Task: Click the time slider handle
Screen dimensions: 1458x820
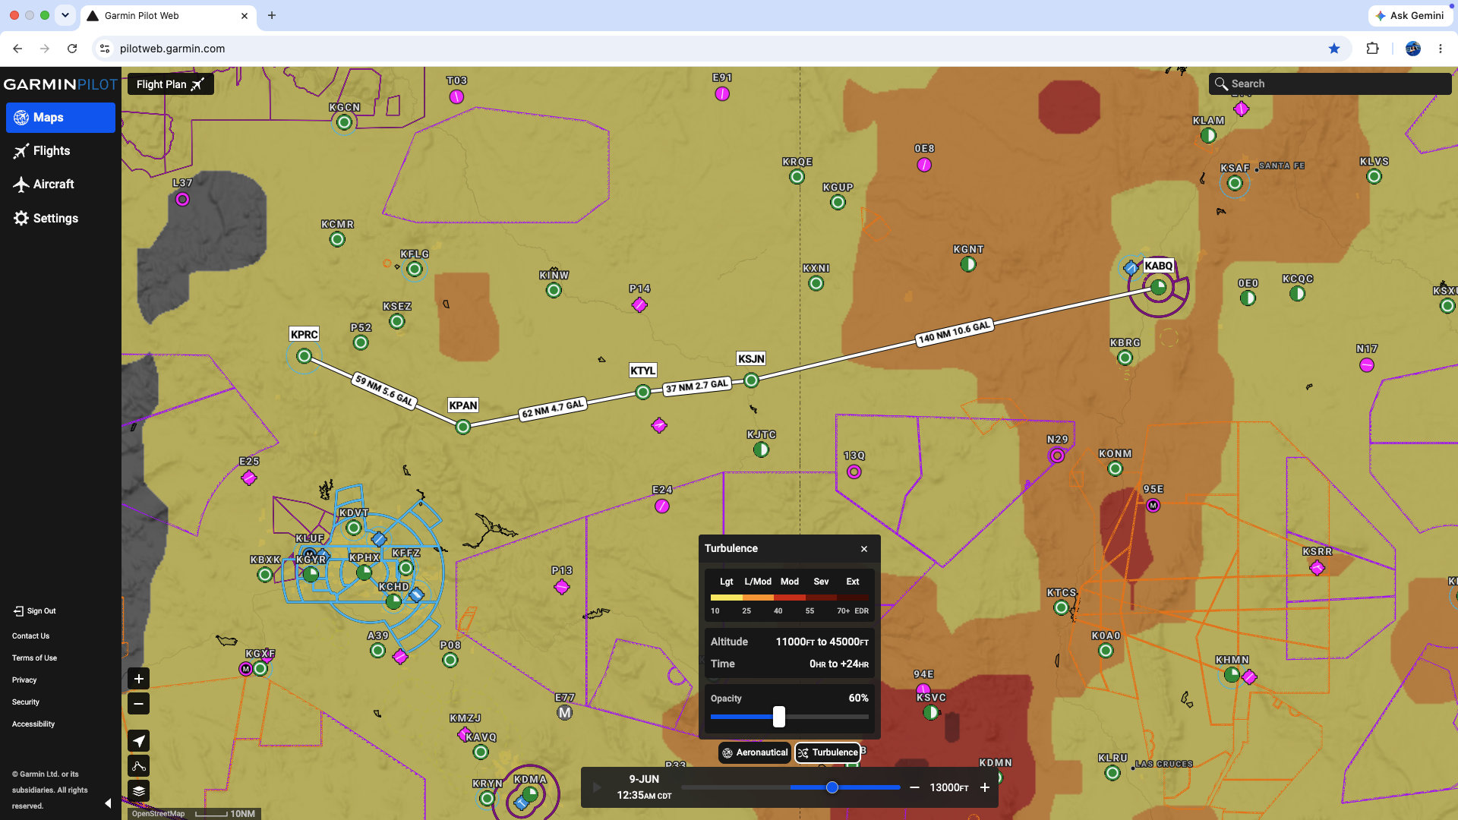Action: tap(832, 788)
